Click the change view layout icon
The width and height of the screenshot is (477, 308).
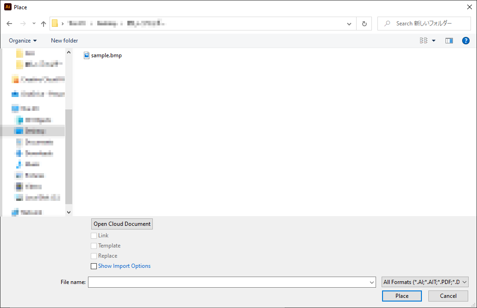(x=424, y=41)
